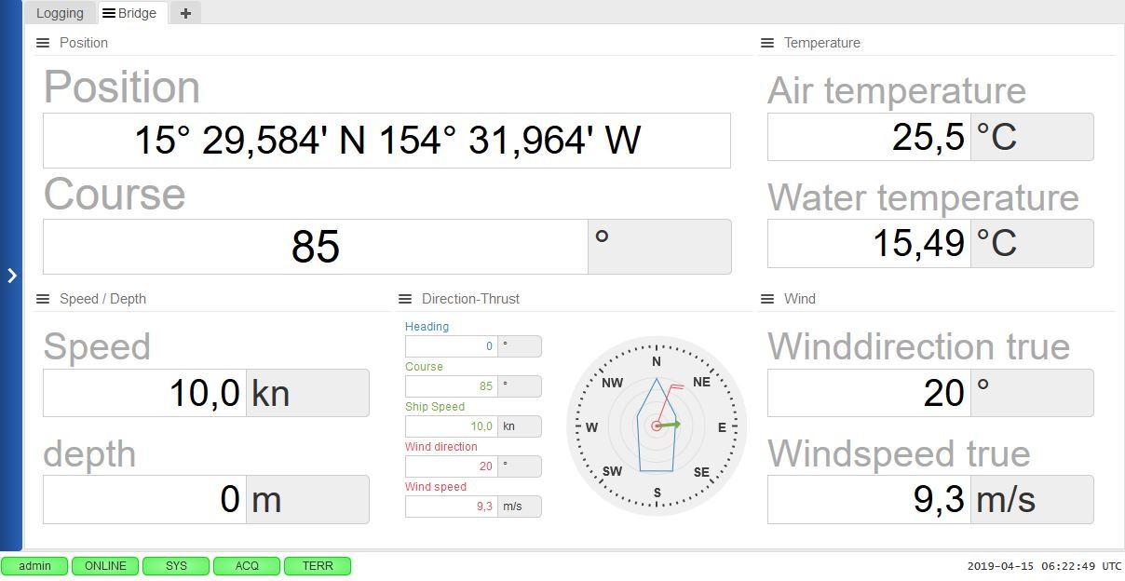This screenshot has width=1125, height=581.
Task: Click the Air temperature value 25,5
Action: click(869, 137)
